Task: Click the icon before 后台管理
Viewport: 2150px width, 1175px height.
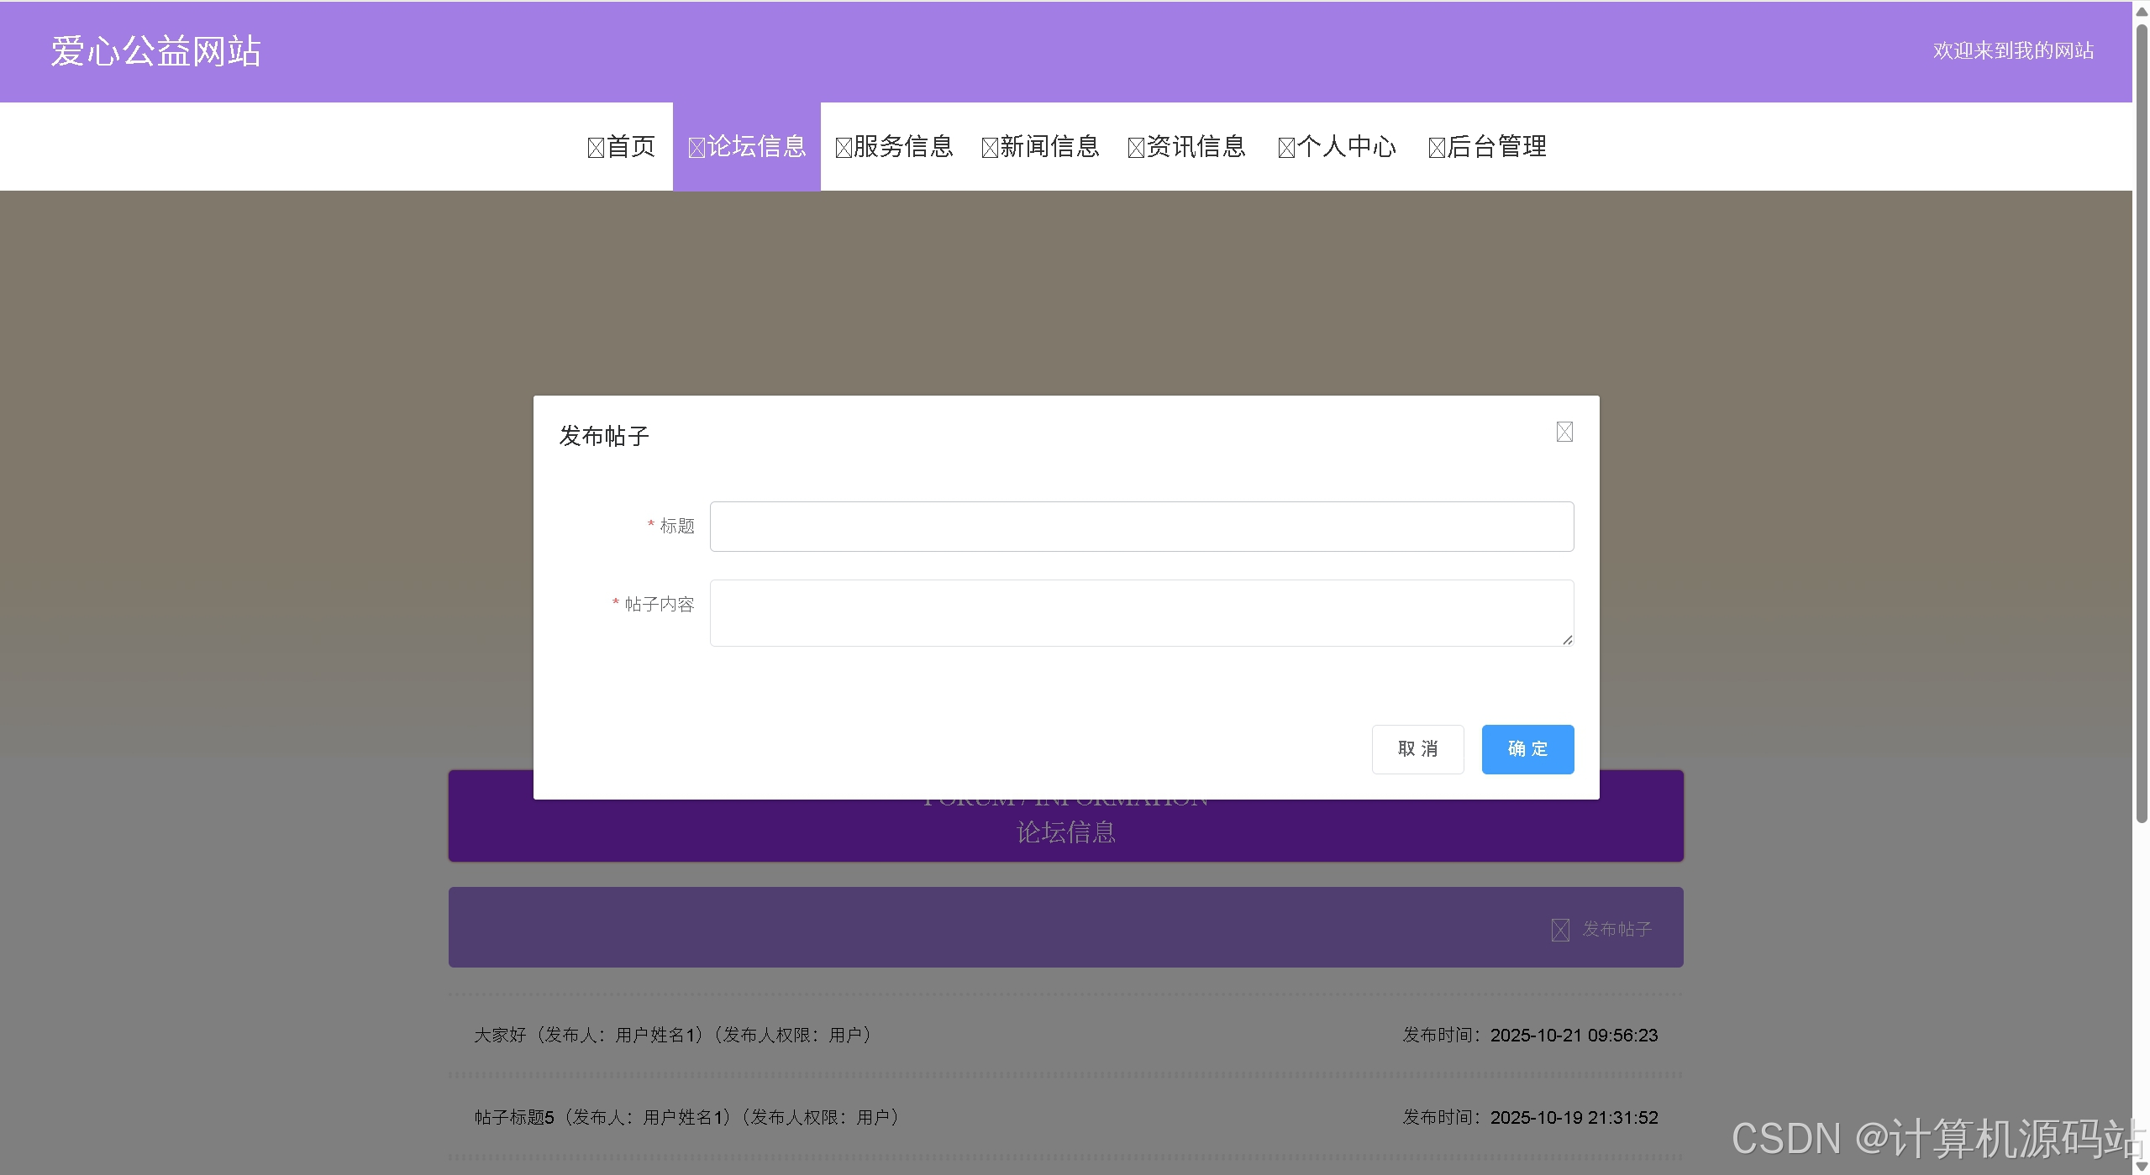Action: point(1437,149)
